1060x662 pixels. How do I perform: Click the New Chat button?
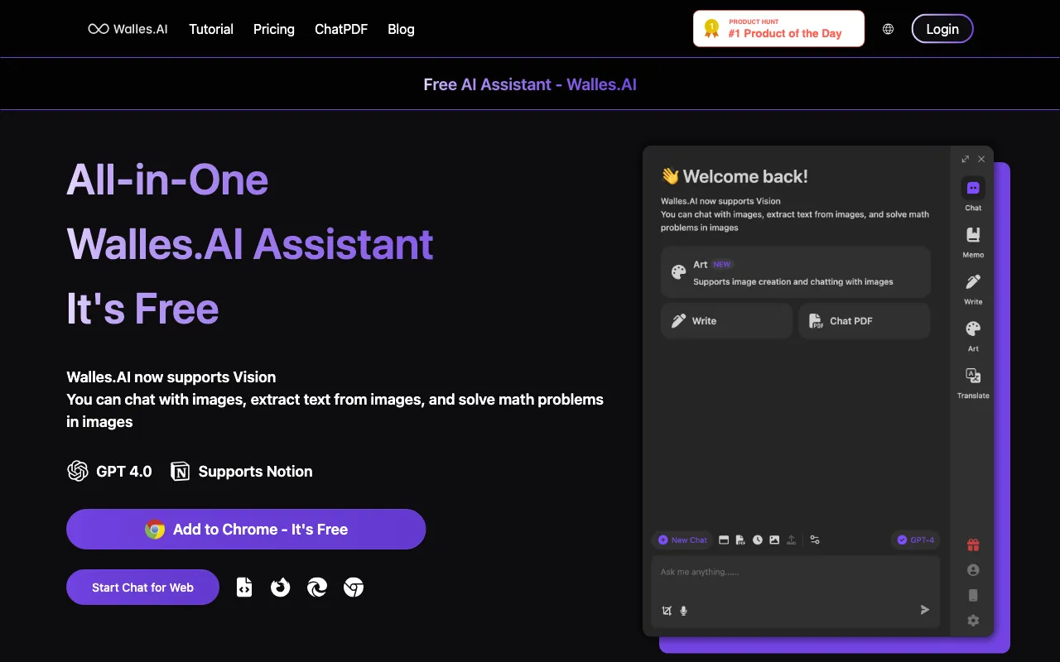682,540
